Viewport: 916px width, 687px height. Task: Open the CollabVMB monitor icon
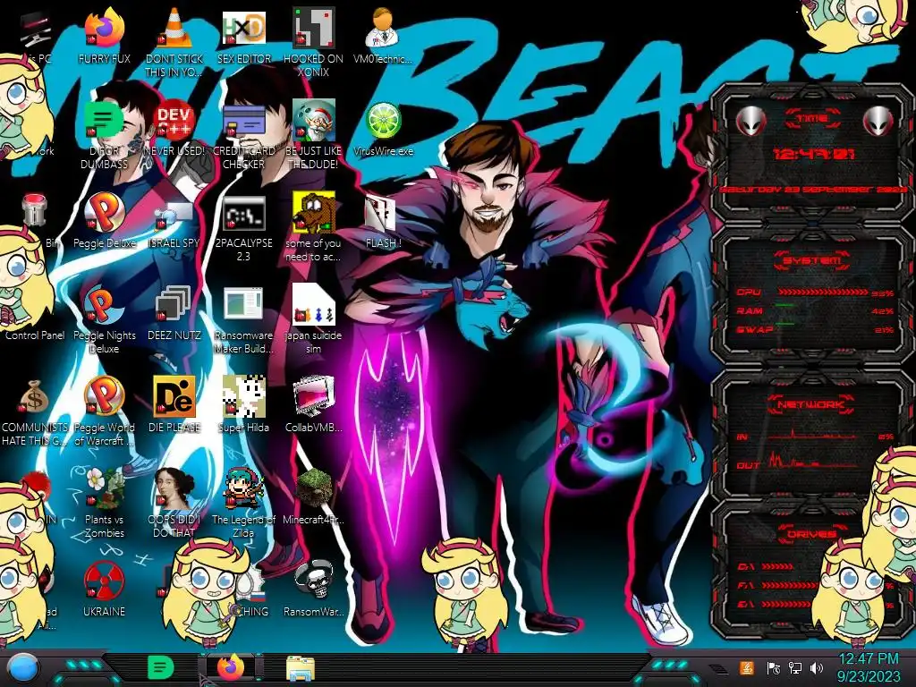tap(313, 396)
